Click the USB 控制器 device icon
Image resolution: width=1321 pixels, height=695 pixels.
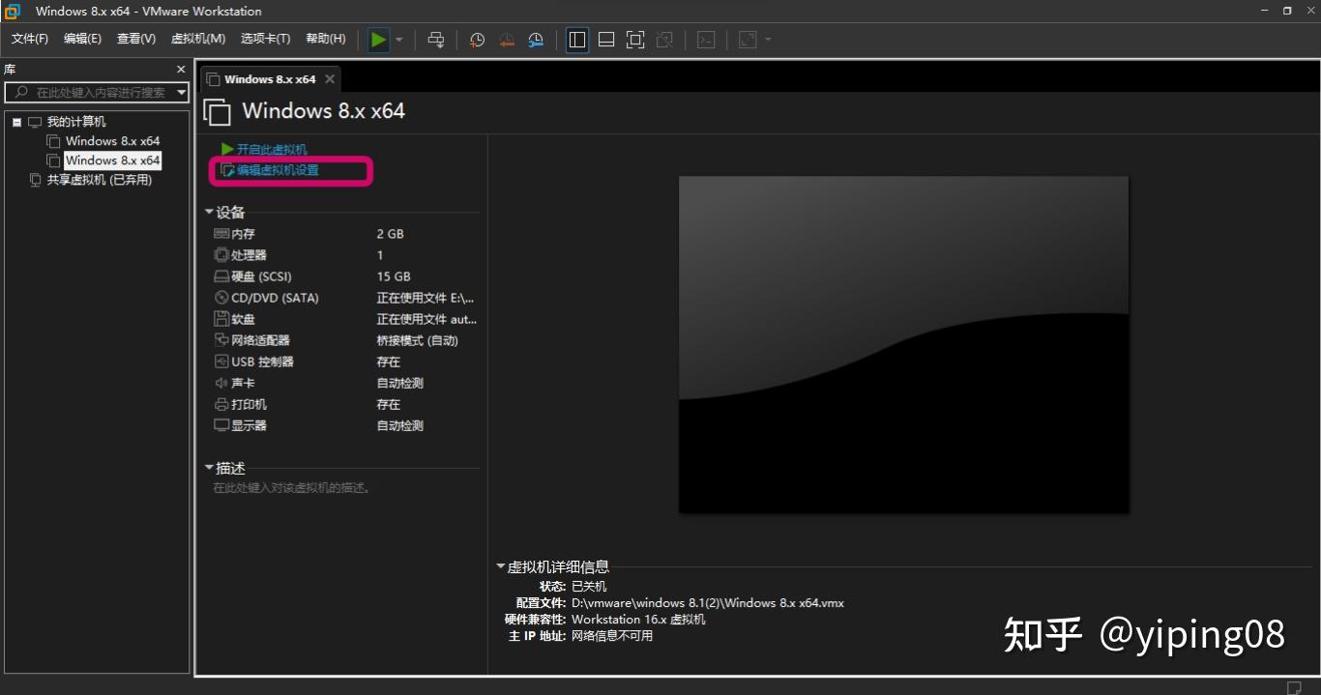[x=221, y=362]
